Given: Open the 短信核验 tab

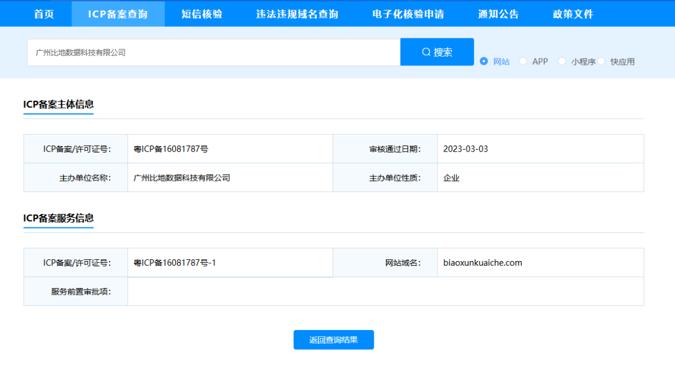Looking at the screenshot, I should 202,14.
